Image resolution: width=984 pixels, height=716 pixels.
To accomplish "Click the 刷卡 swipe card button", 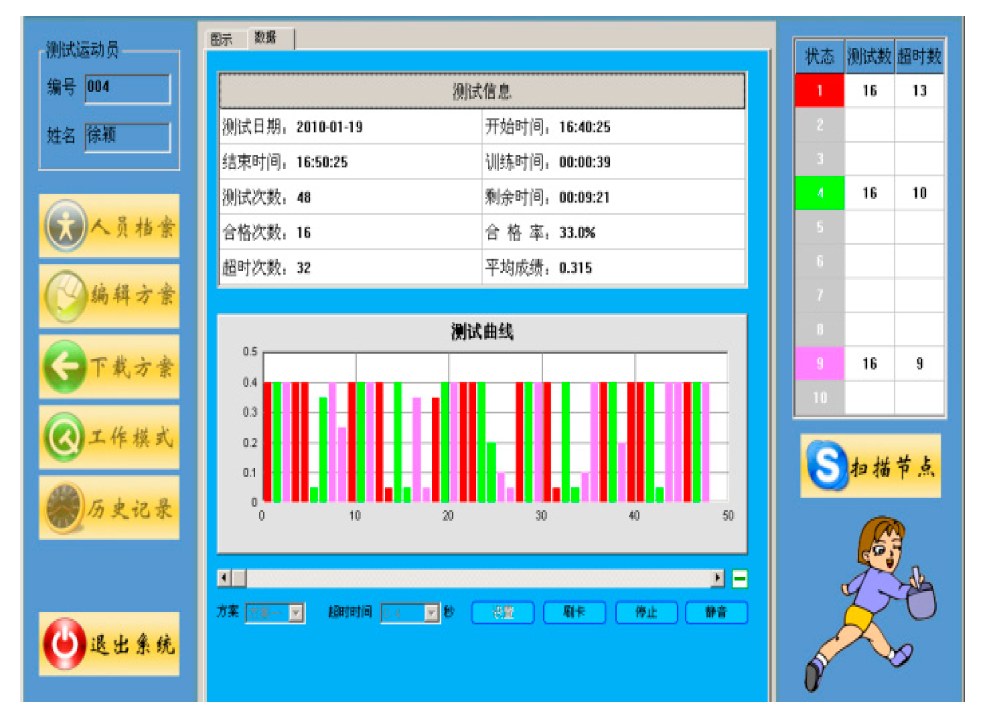I will pyautogui.click(x=574, y=613).
